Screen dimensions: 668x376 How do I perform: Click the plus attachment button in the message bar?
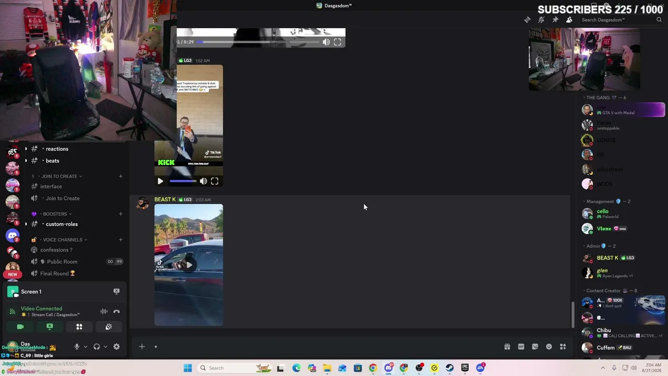point(141,347)
